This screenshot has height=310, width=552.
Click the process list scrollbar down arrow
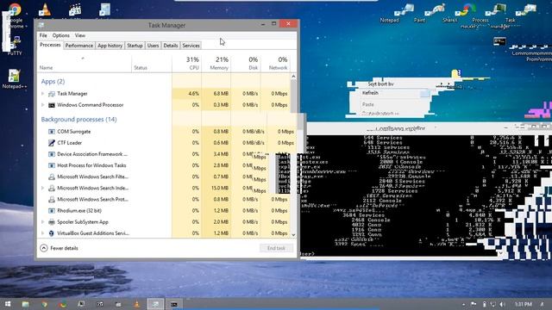coord(293,235)
